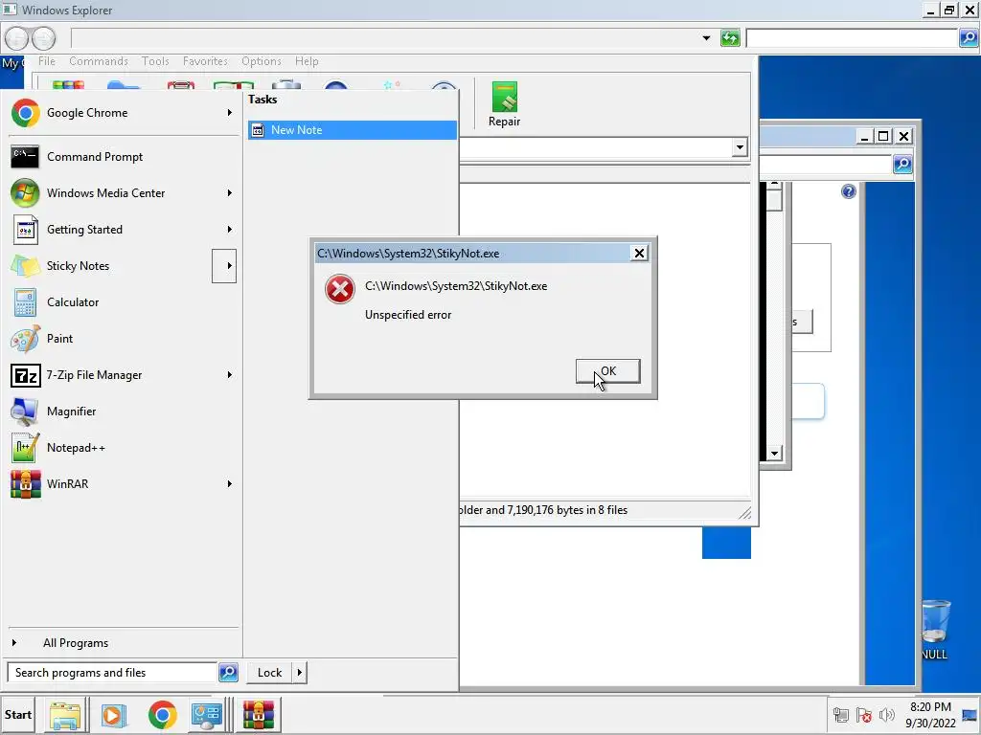This screenshot has height=735, width=981.
Task: Open Windows Media Center entry
Action: pos(105,193)
